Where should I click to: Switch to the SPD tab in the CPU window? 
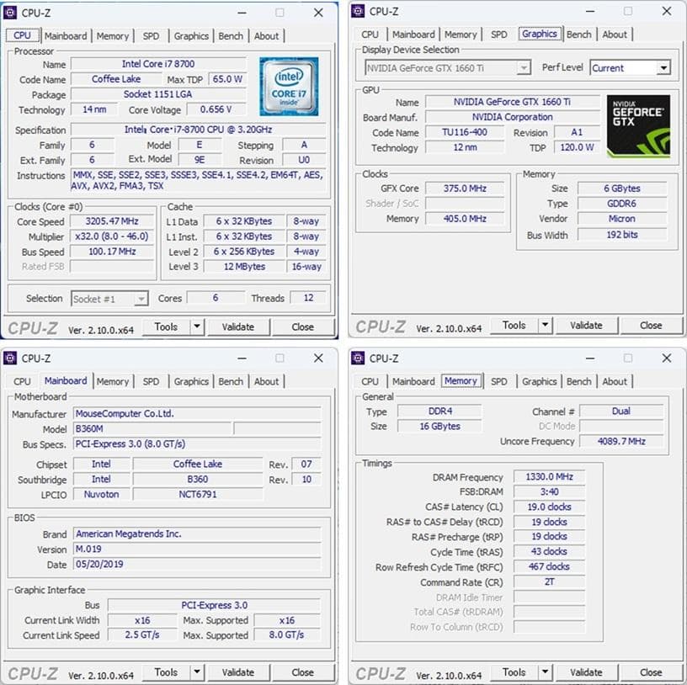[x=152, y=35]
